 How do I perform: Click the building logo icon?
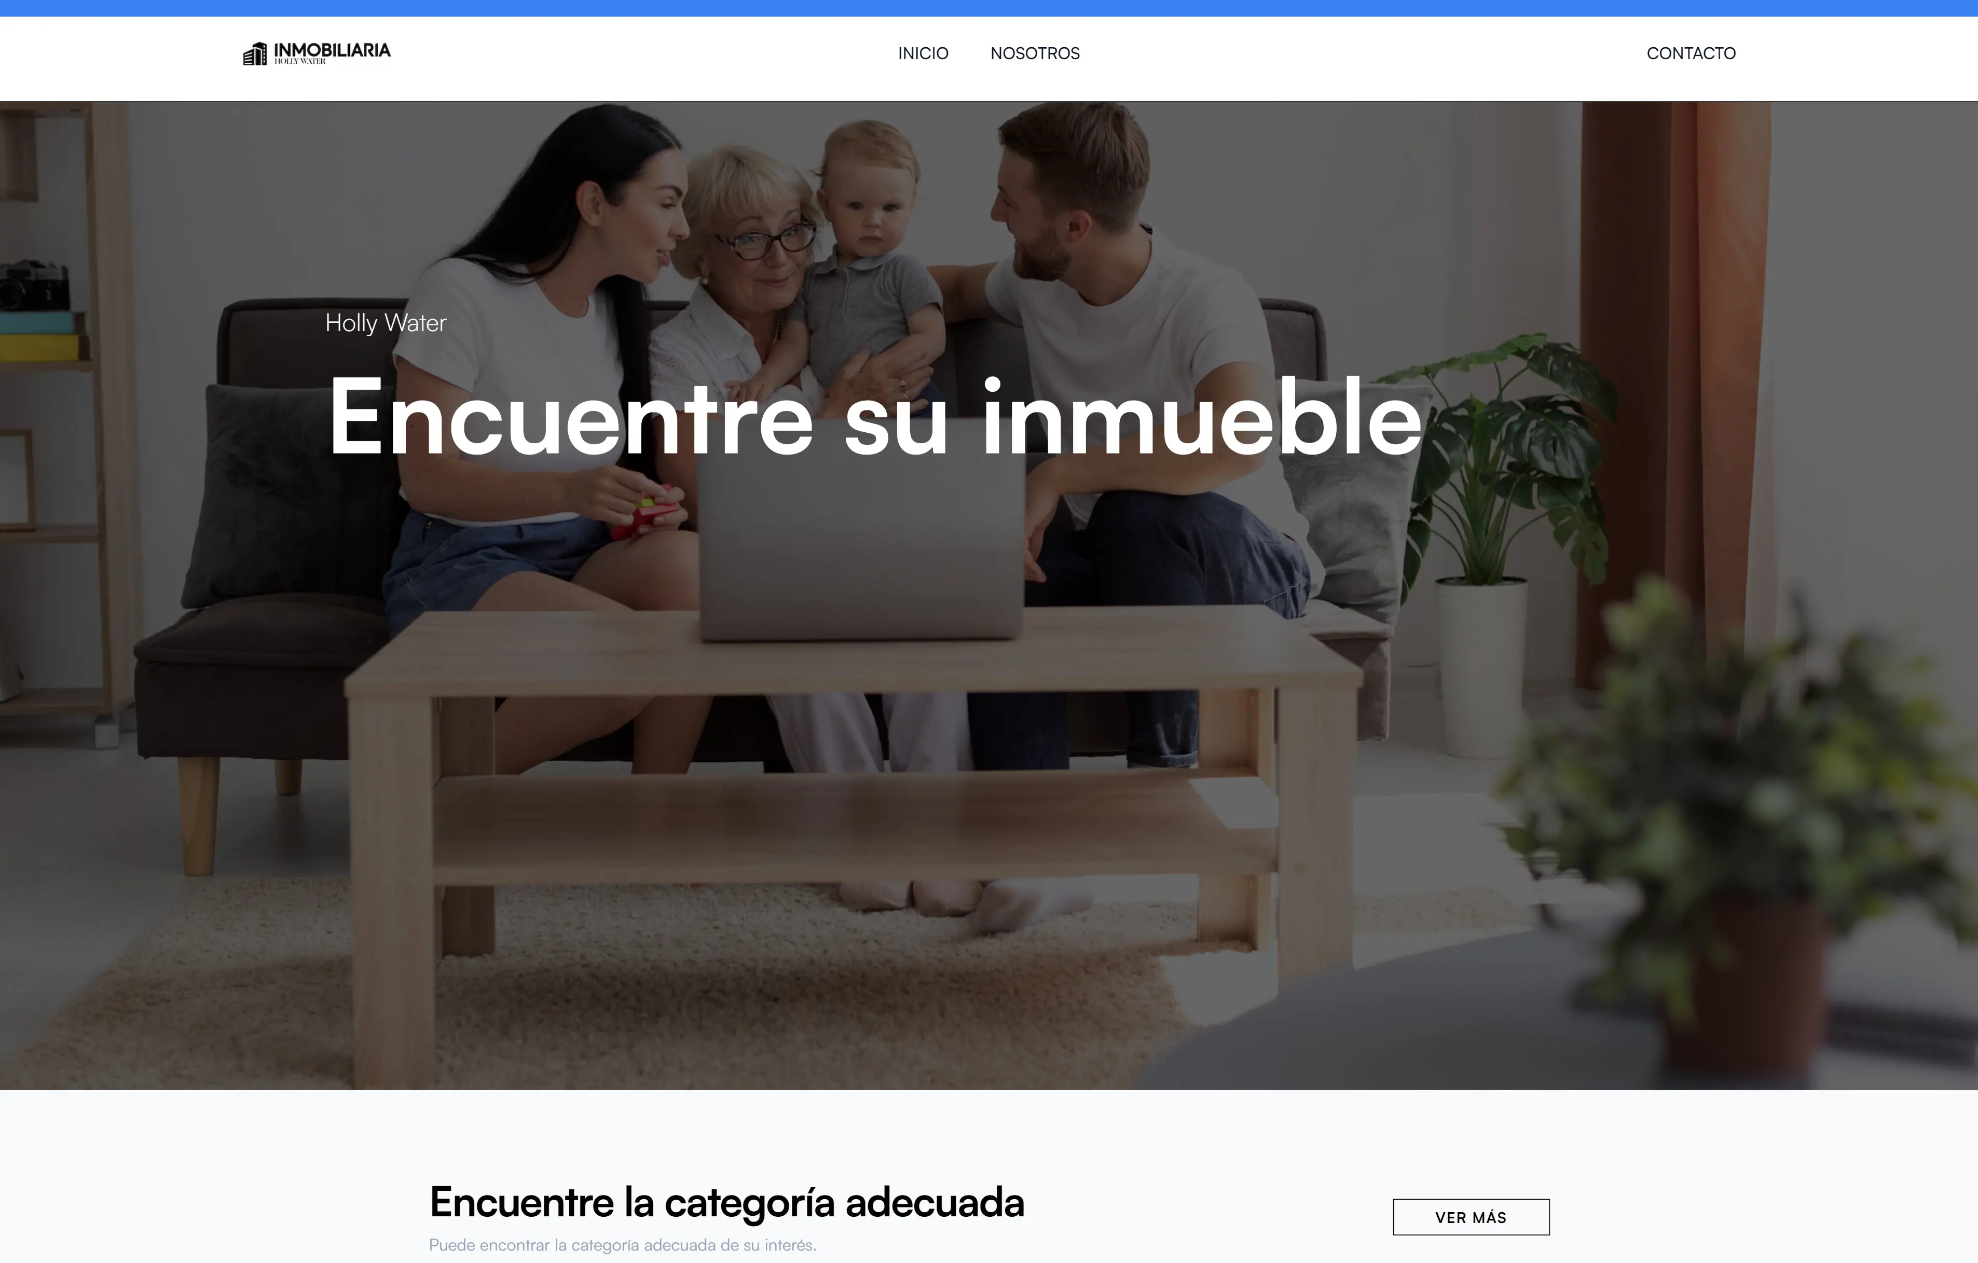pos(255,53)
